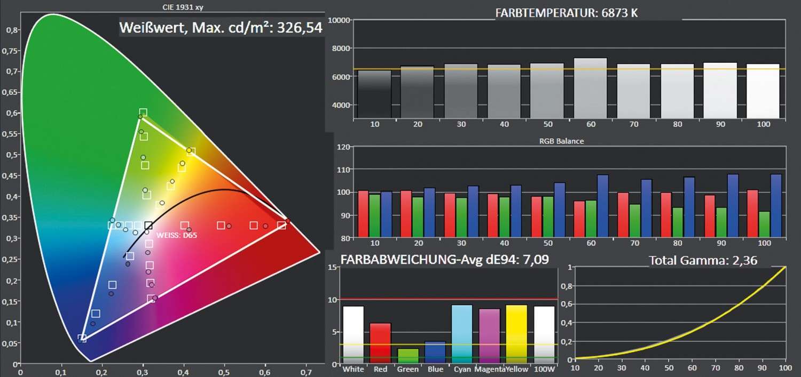This screenshot has height=377, width=801.
Task: Select the 120 axis label in RGB Balance
Action: tap(343, 147)
